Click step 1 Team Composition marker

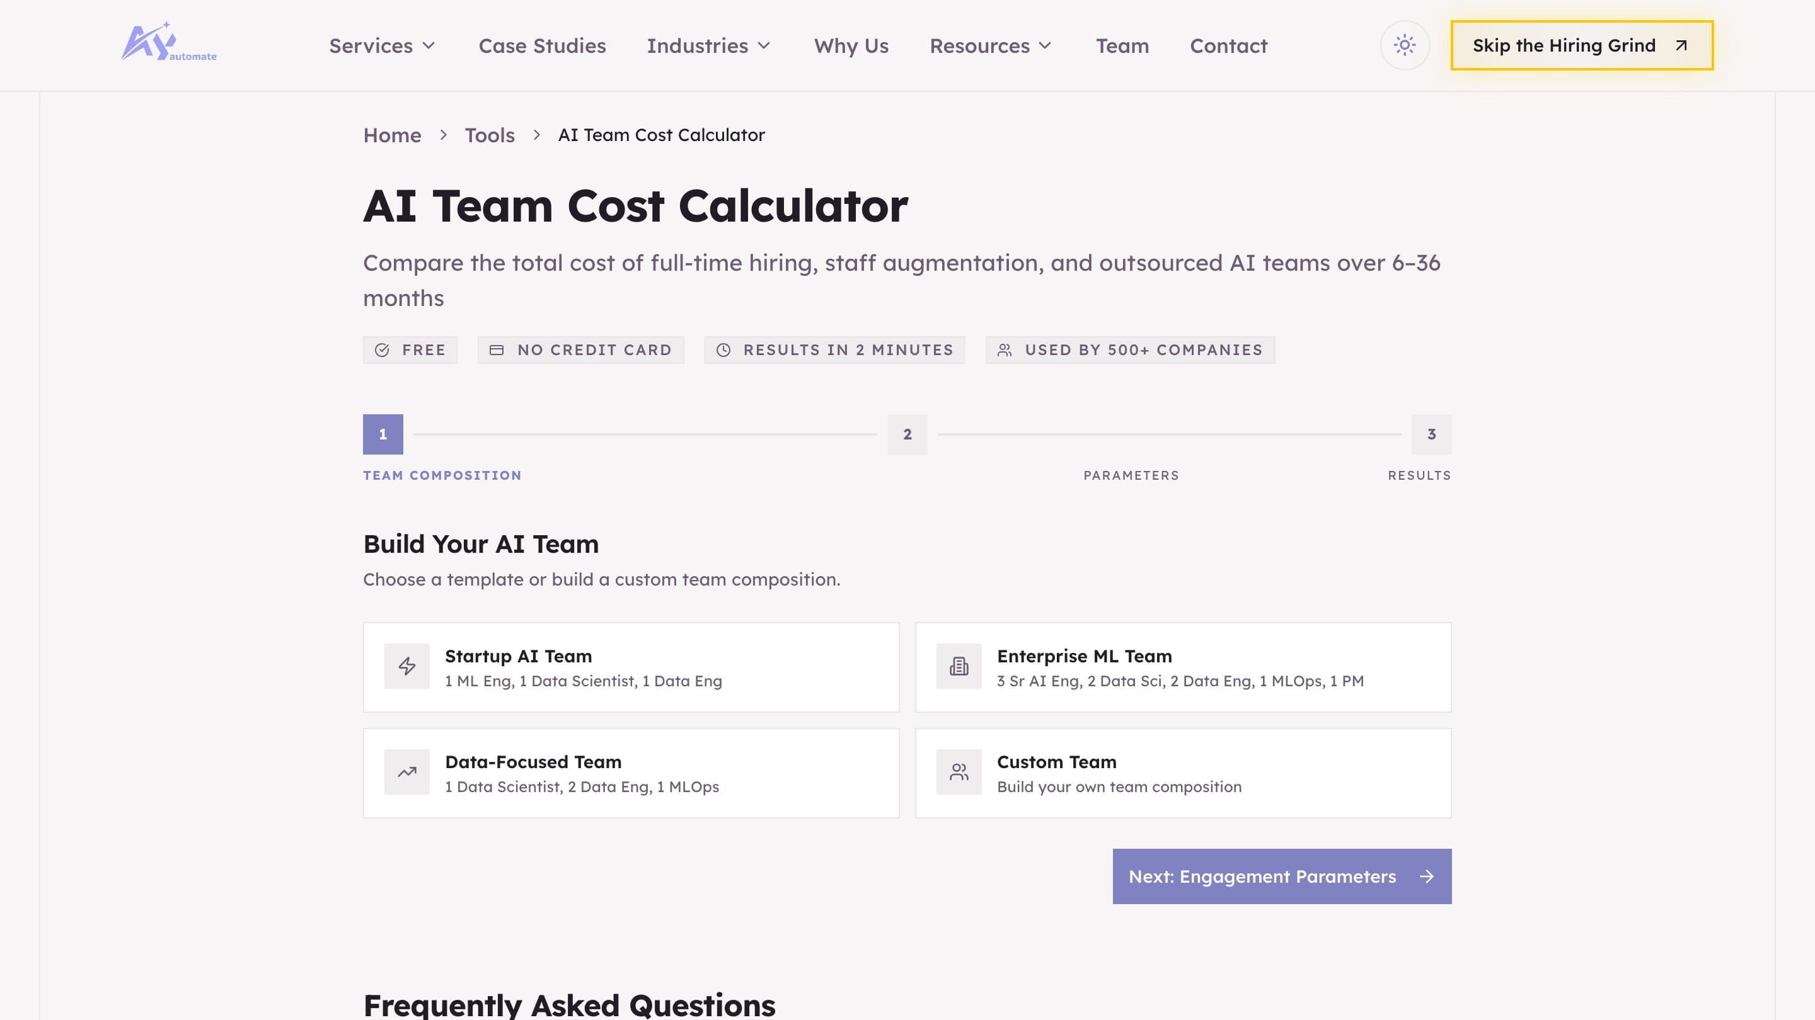tap(383, 434)
